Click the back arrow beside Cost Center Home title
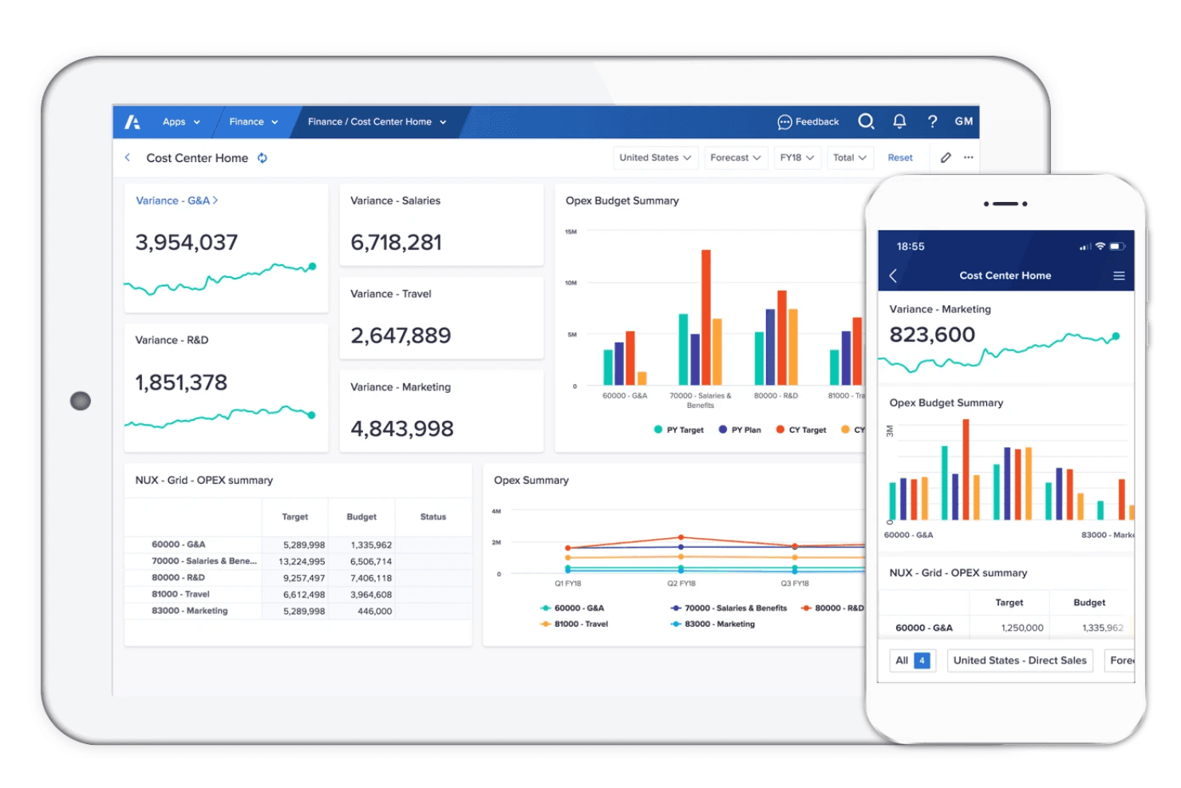This screenshot has height=788, width=1181. [128, 158]
